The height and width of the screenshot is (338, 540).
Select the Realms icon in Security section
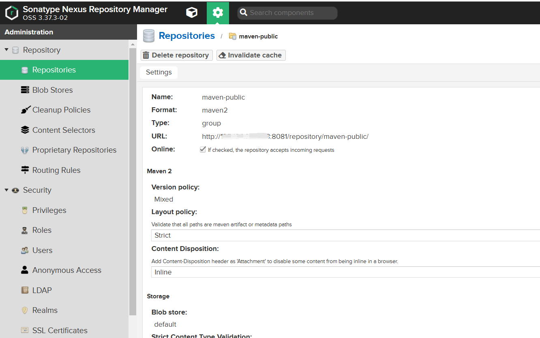(26, 310)
